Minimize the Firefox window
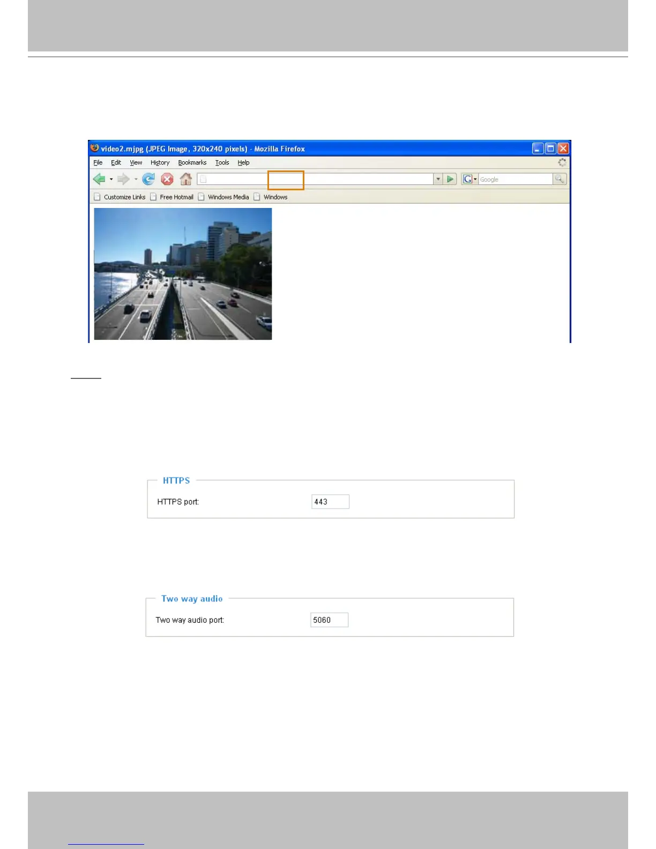This screenshot has height=849, width=656. 538,148
